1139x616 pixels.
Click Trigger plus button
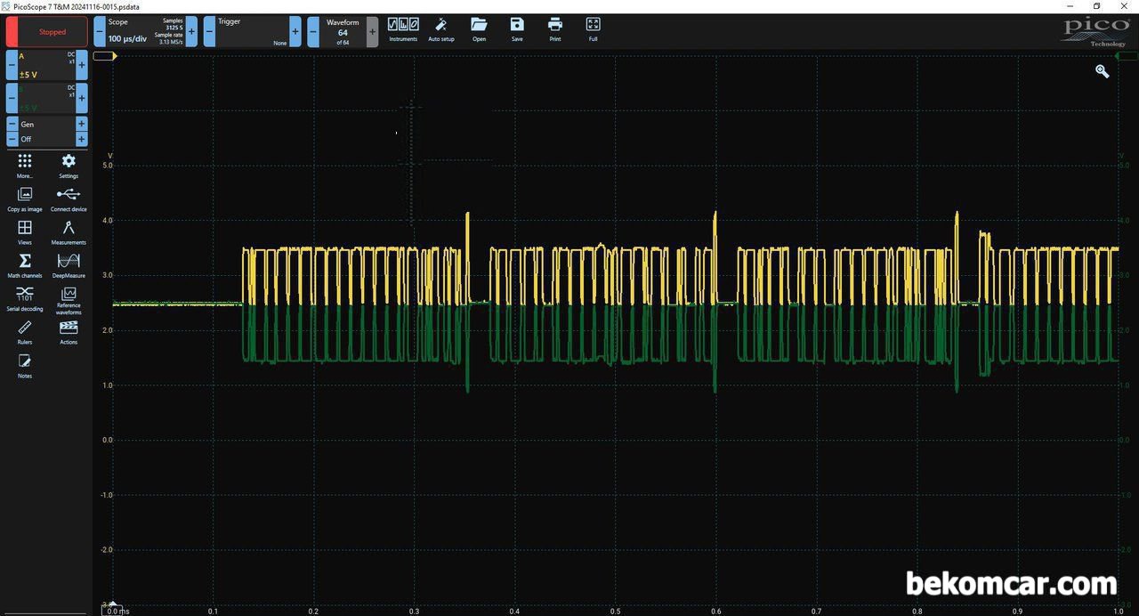295,31
